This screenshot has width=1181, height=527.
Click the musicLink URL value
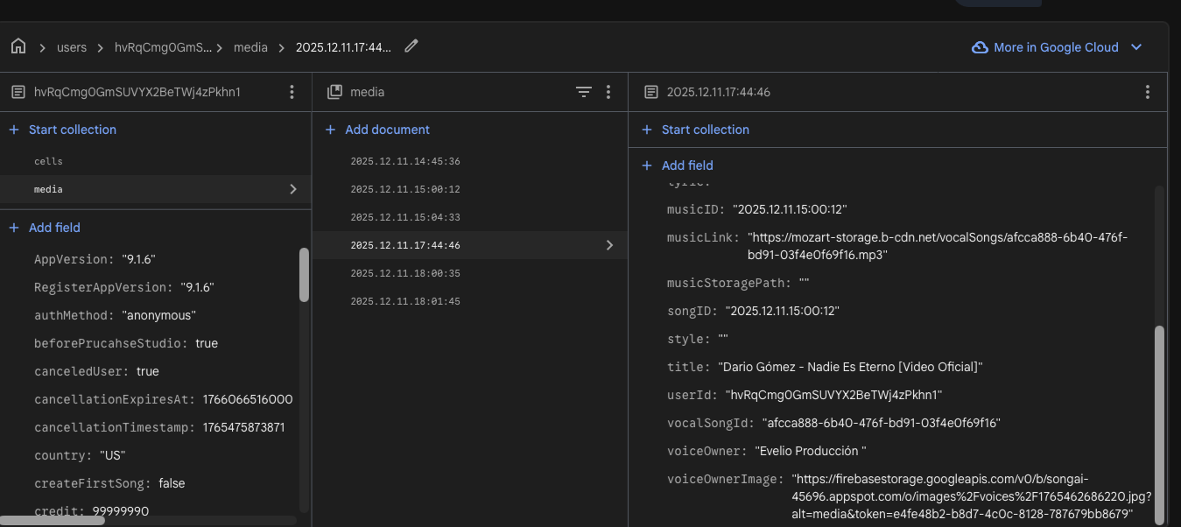(938, 246)
